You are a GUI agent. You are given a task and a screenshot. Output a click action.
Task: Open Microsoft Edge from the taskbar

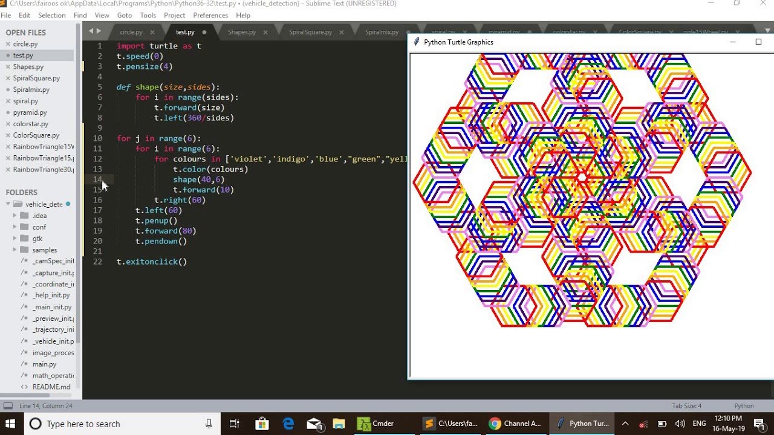288,424
